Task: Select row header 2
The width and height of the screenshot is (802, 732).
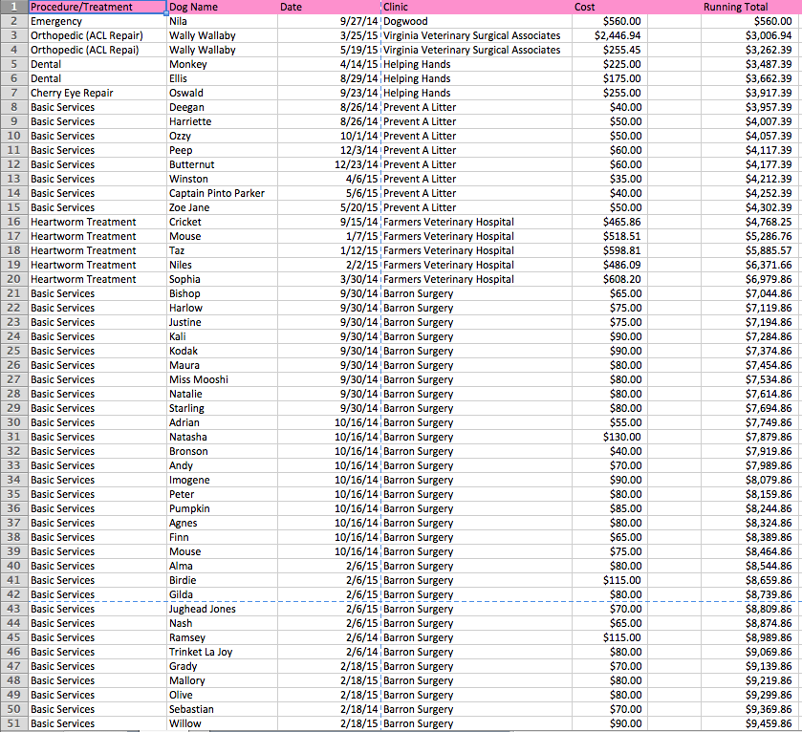Action: 13,21
